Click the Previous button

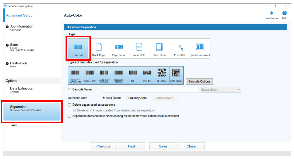103,146
